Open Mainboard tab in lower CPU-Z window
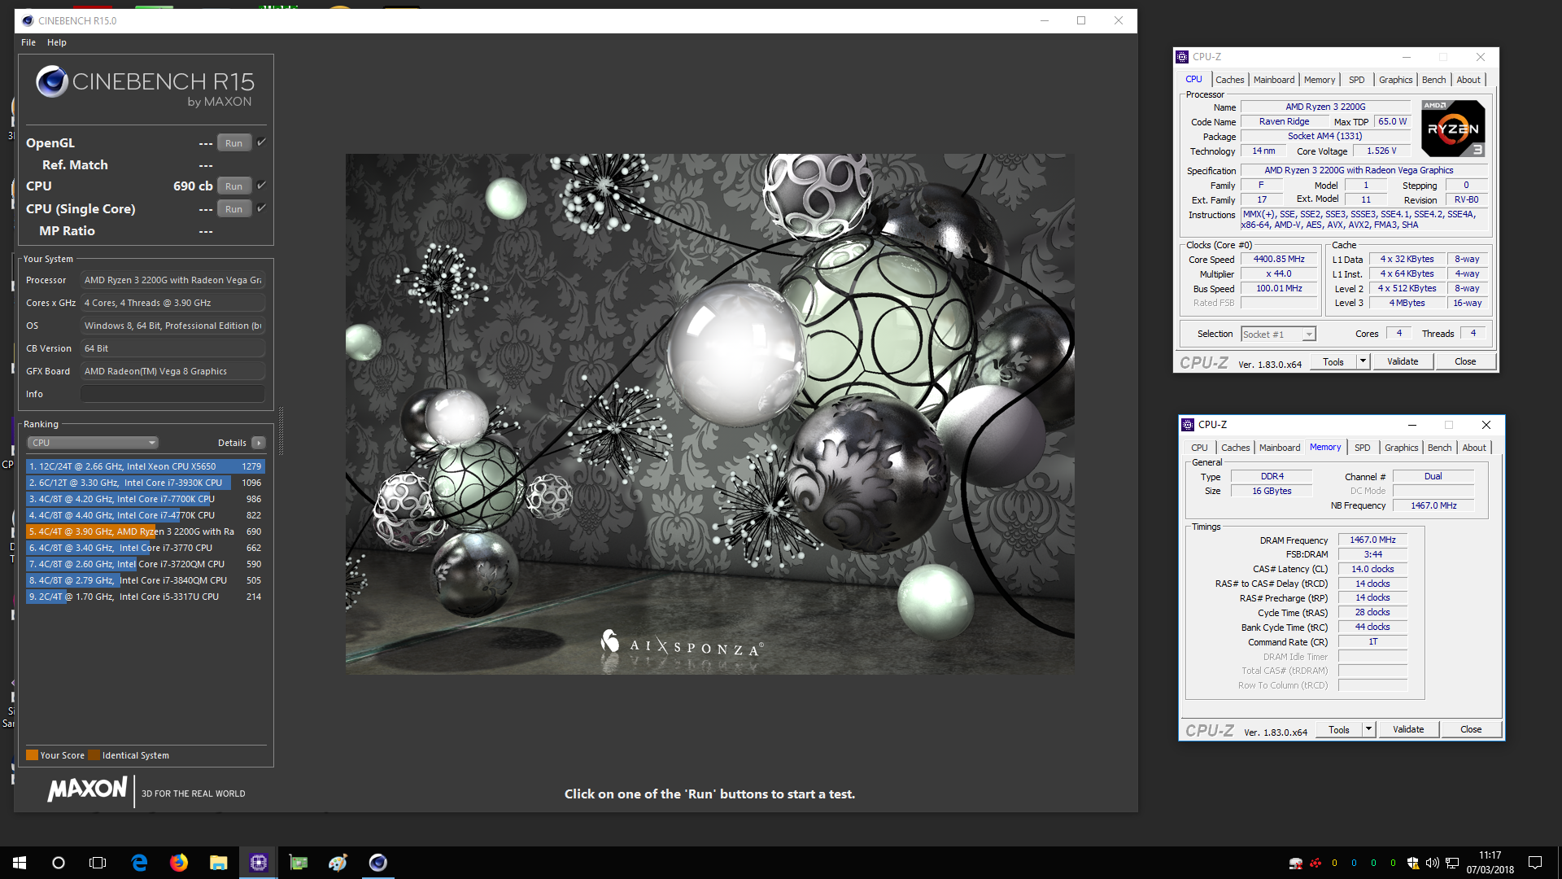Screen dimensions: 1562x879 point(1279,448)
